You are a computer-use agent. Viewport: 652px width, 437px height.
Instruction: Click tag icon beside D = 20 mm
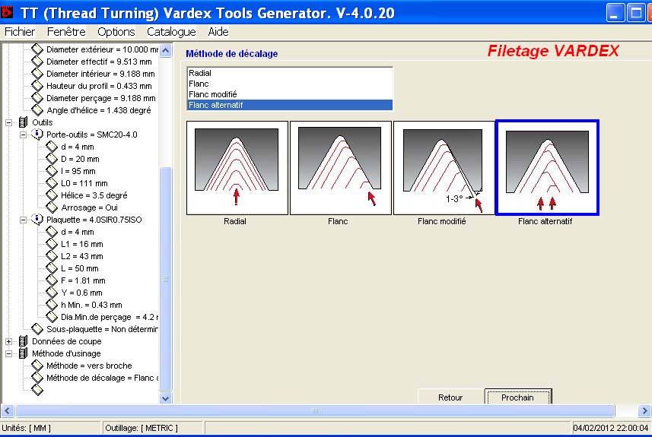52,158
